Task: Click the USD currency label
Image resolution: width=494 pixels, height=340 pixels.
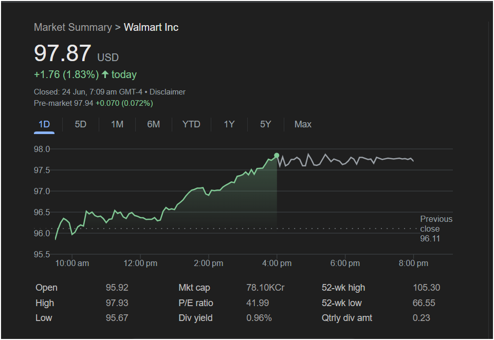Action: pyautogui.click(x=108, y=58)
